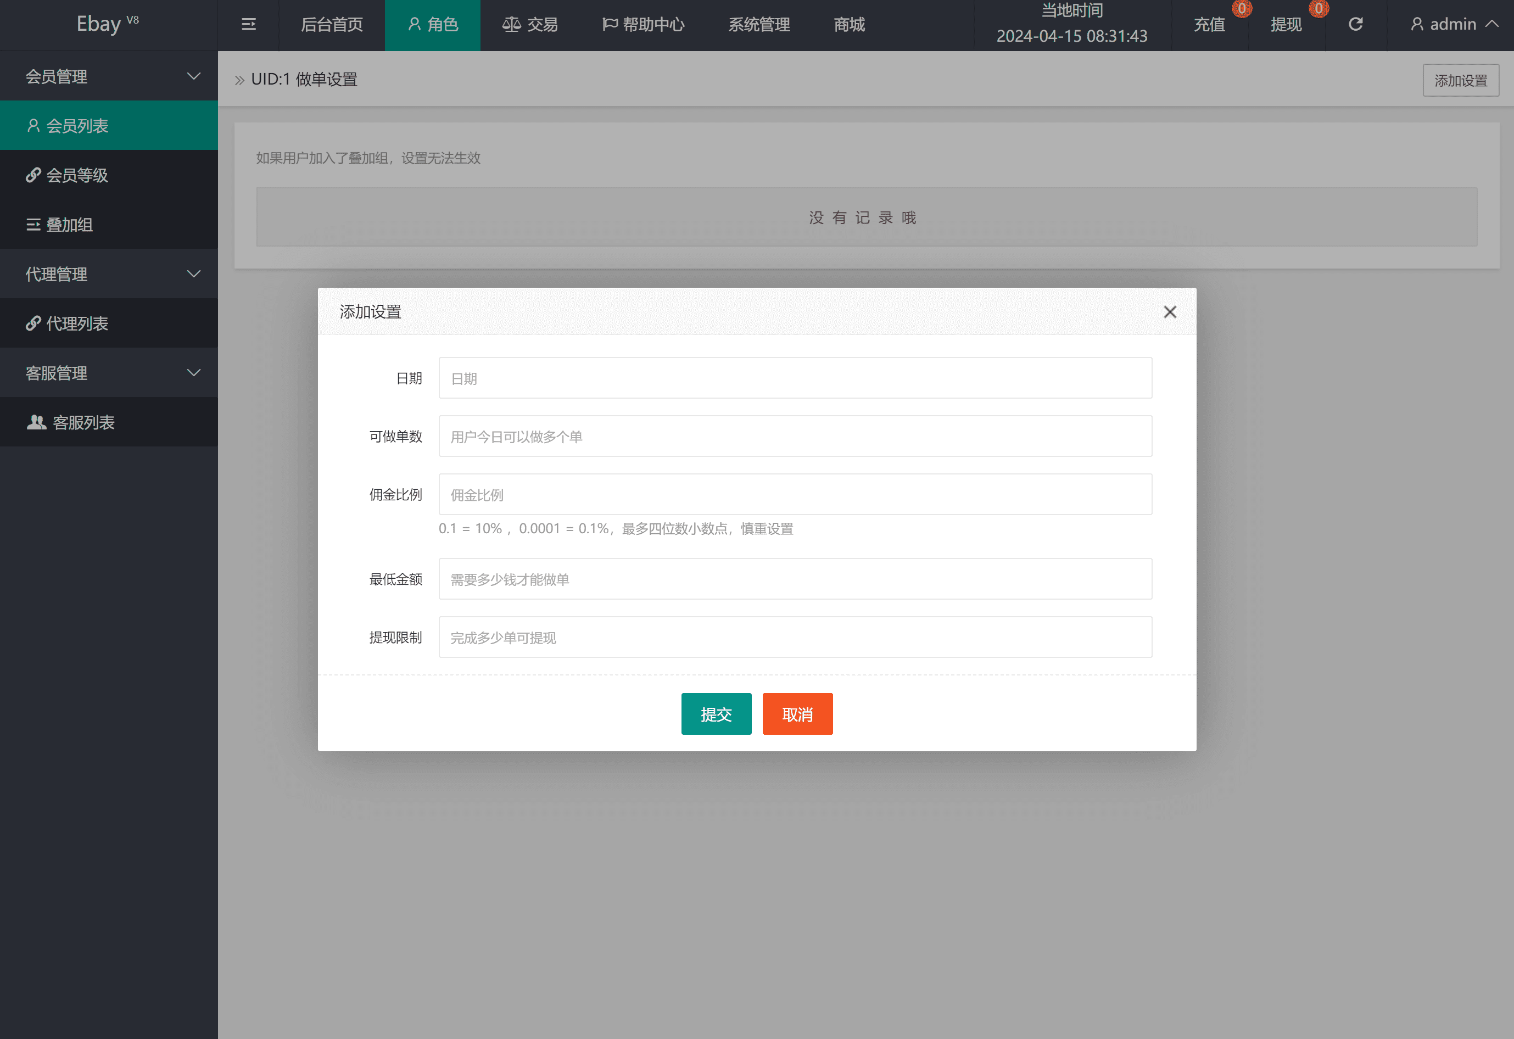1514x1039 pixels.
Task: Open 充值 in the top bar
Action: coord(1210,25)
